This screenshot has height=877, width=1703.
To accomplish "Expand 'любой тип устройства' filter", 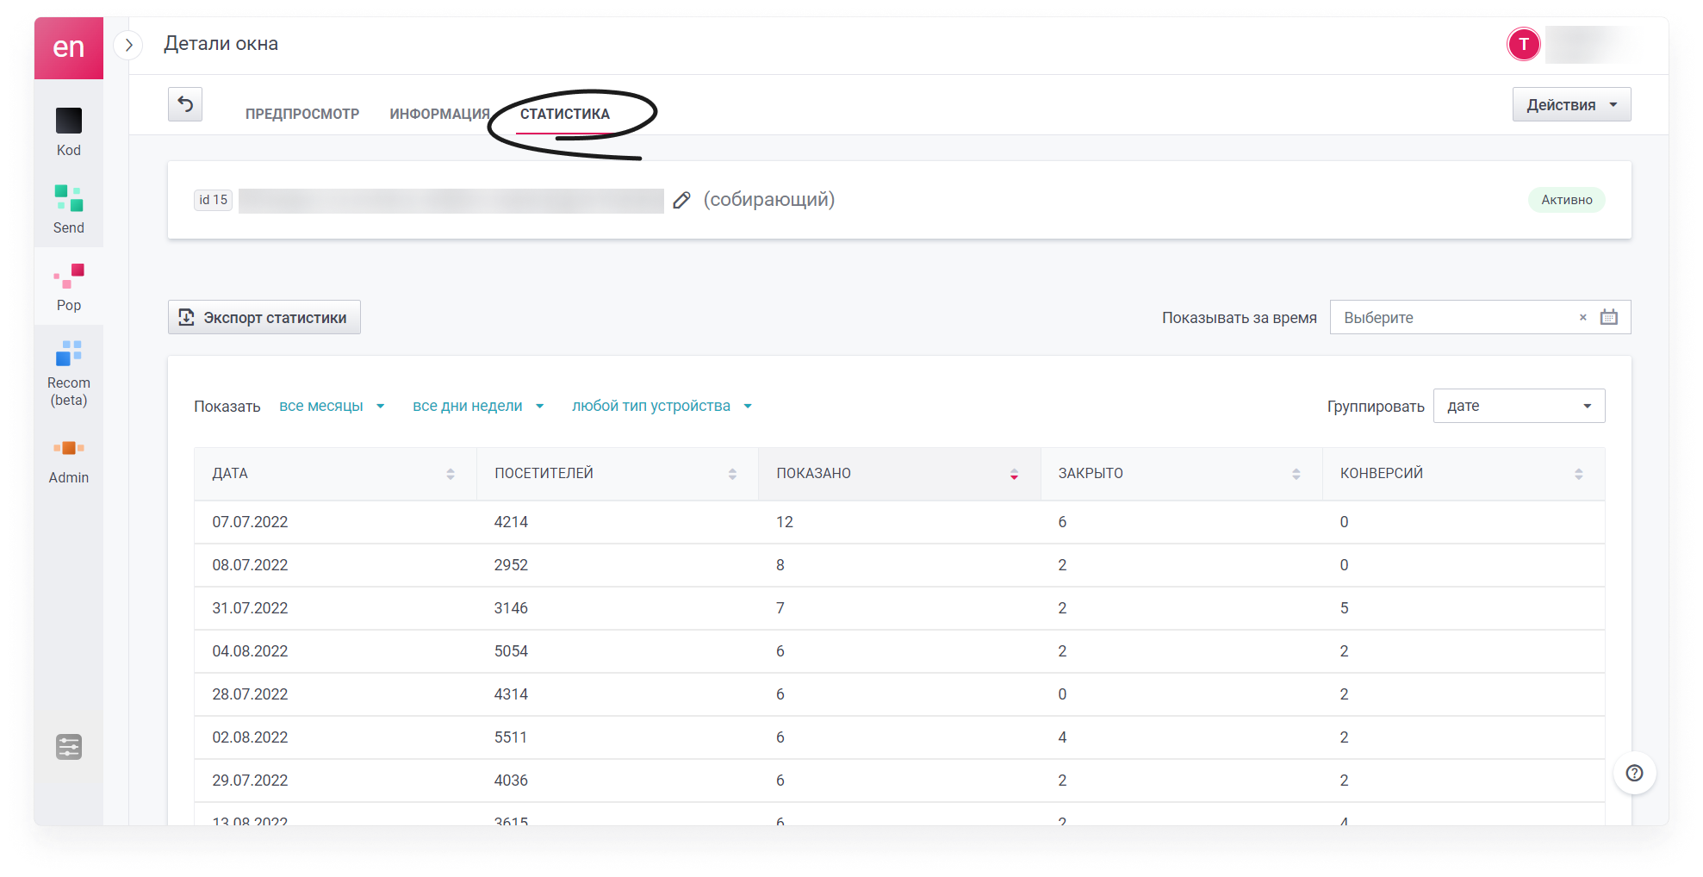I will click(x=662, y=406).
